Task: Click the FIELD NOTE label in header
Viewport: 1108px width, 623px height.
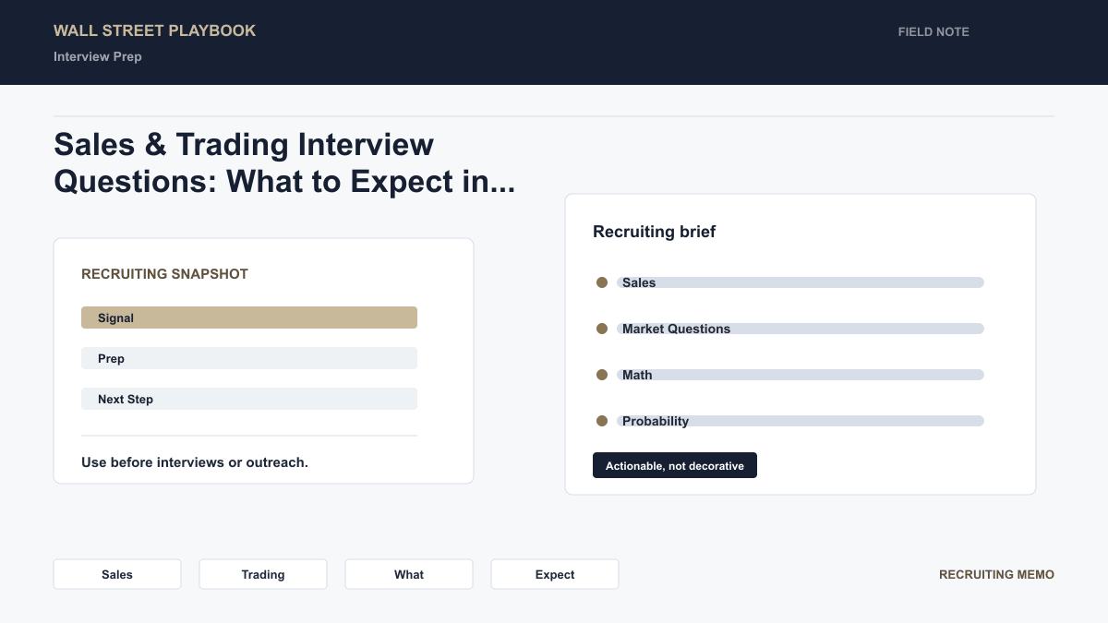Action: 933,31
